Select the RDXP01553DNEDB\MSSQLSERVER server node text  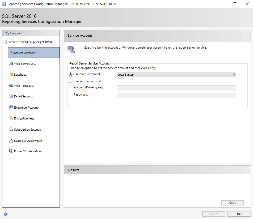[x=30, y=42]
